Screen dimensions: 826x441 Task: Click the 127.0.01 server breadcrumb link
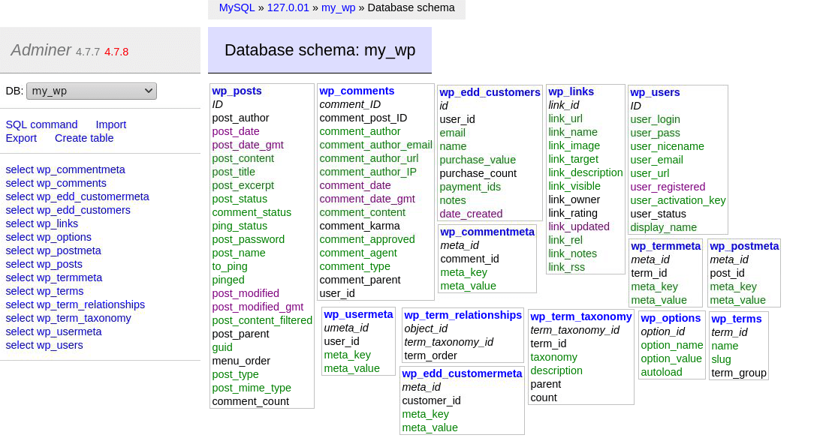click(x=288, y=8)
